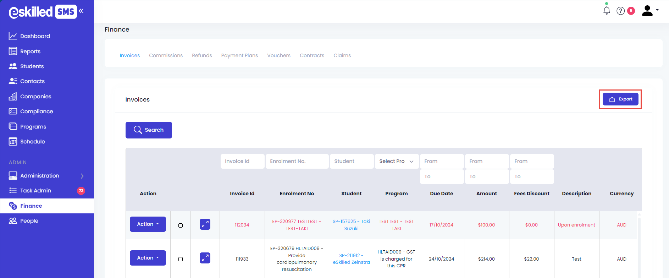Go to Dashboard in sidebar

click(35, 36)
